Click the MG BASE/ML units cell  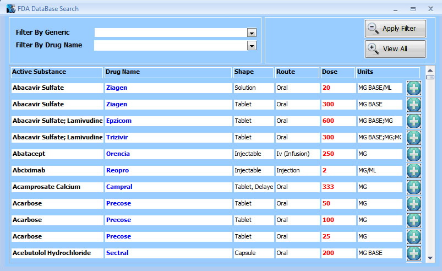379,88
